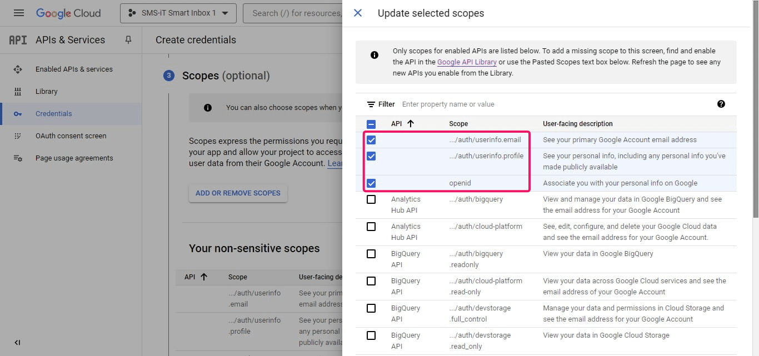Open the navigation hamburger menu

(x=19, y=13)
